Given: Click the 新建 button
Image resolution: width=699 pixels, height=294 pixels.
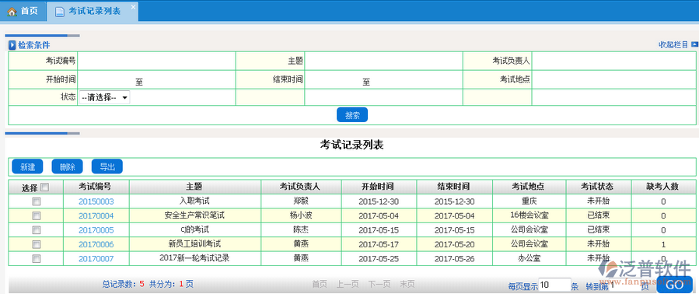Looking at the screenshot, I should click(27, 167).
